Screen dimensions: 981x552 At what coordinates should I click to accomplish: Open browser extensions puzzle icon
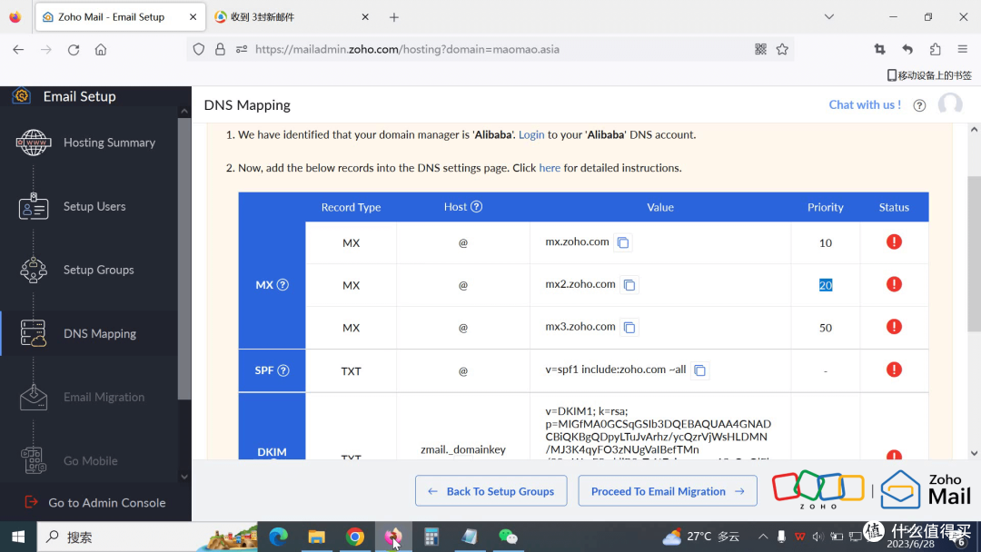935,49
